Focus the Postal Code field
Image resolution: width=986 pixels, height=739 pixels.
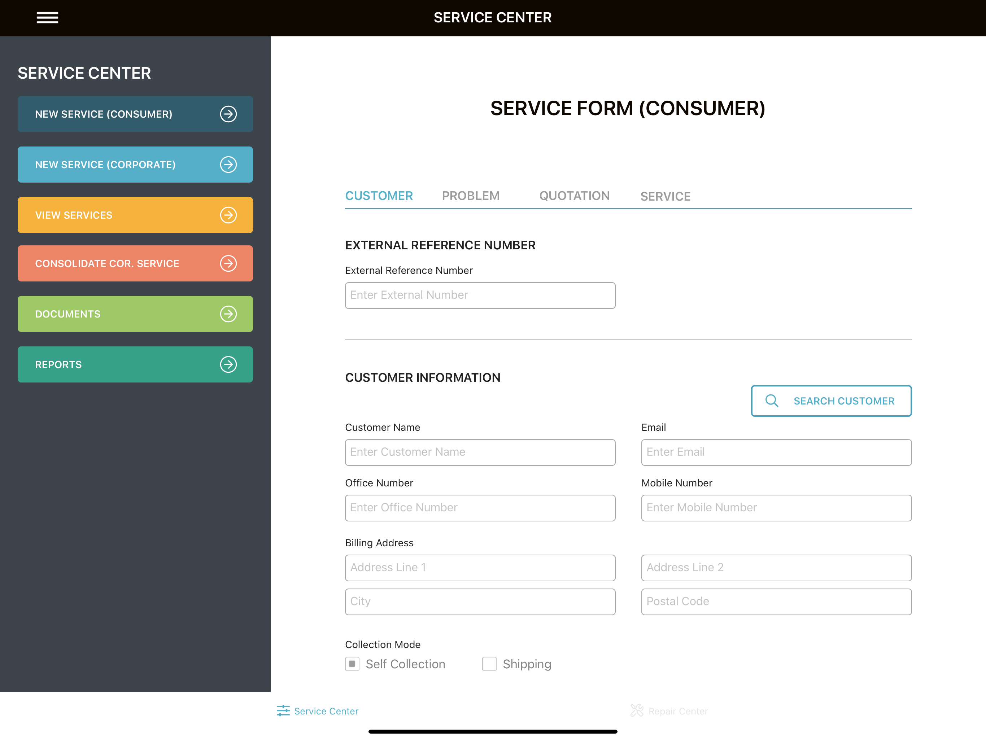pos(776,601)
